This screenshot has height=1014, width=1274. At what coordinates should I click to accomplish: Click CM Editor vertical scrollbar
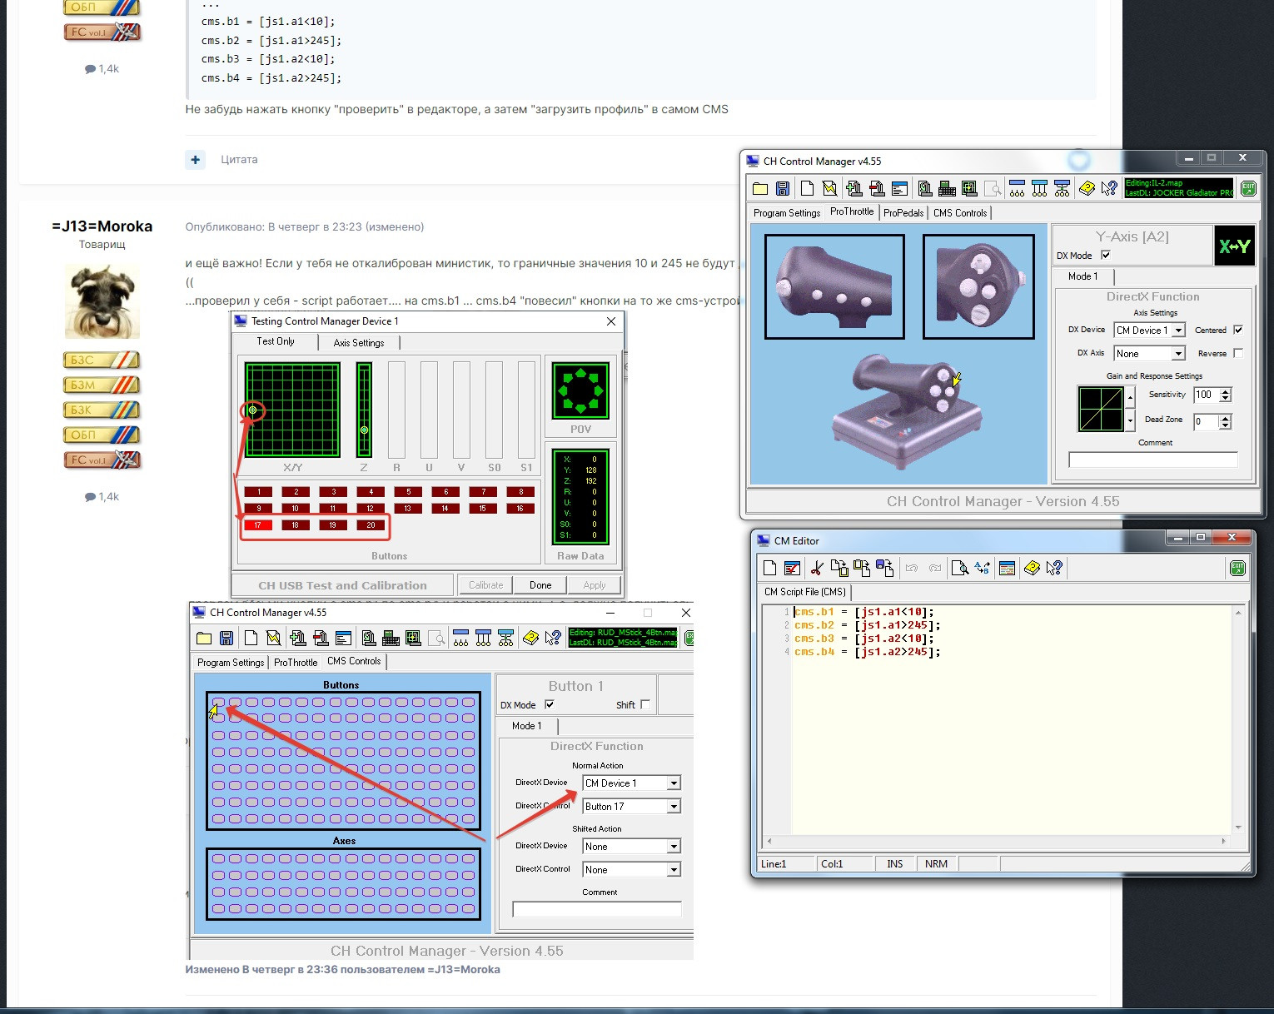(1238, 719)
